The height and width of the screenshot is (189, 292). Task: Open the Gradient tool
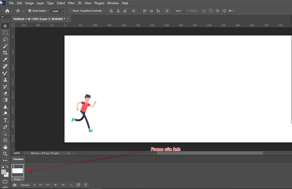pyautogui.click(x=5, y=100)
